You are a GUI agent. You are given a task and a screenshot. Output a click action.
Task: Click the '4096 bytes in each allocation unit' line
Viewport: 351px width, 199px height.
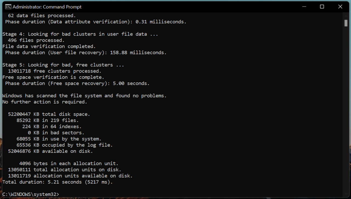point(69,163)
